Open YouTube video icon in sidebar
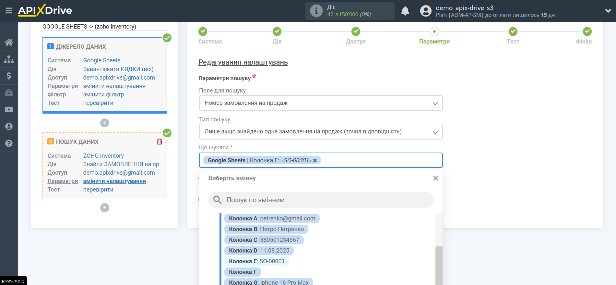The width and height of the screenshot is (616, 285). point(9,110)
